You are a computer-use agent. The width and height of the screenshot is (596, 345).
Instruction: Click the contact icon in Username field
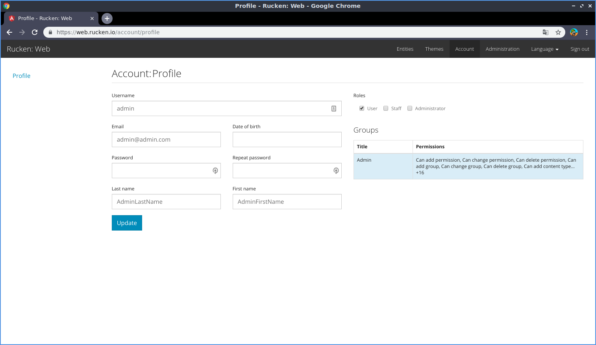click(334, 109)
